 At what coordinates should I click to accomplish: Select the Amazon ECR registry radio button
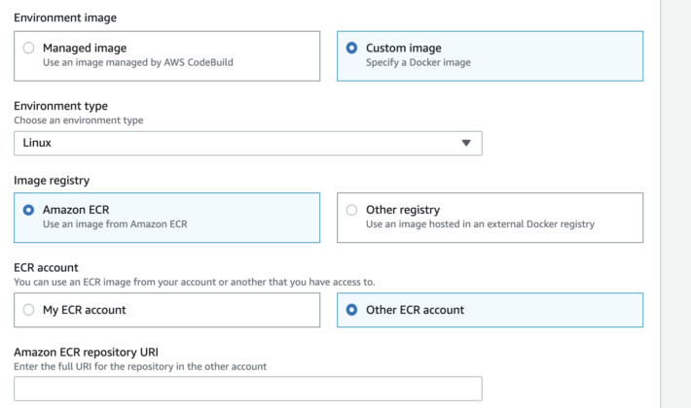pos(28,209)
